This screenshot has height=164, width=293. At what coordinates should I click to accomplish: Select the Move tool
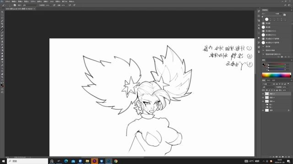[x=2, y=12]
